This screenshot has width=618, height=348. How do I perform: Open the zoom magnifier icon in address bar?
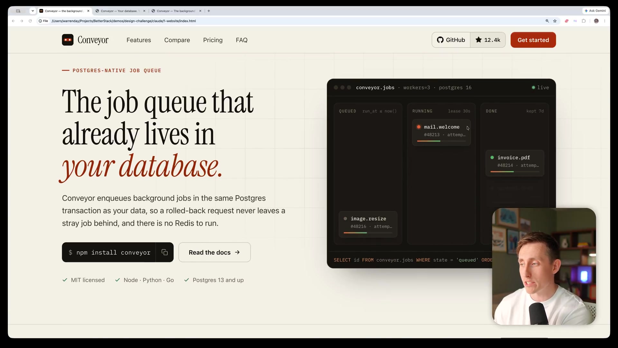(x=547, y=21)
